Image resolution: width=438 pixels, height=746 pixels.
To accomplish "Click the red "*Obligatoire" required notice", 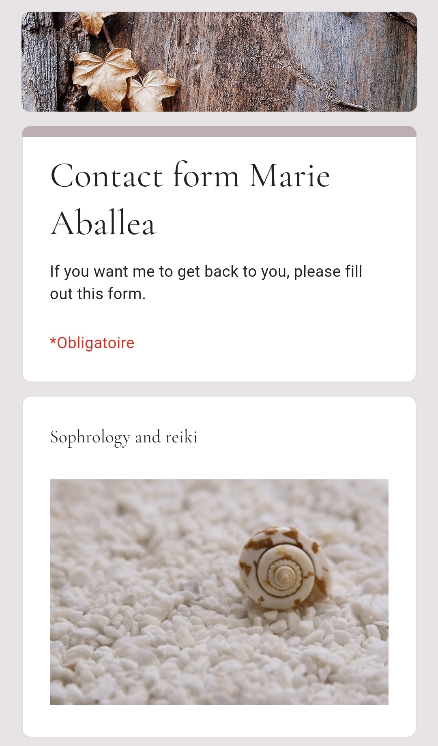I will pos(92,343).
